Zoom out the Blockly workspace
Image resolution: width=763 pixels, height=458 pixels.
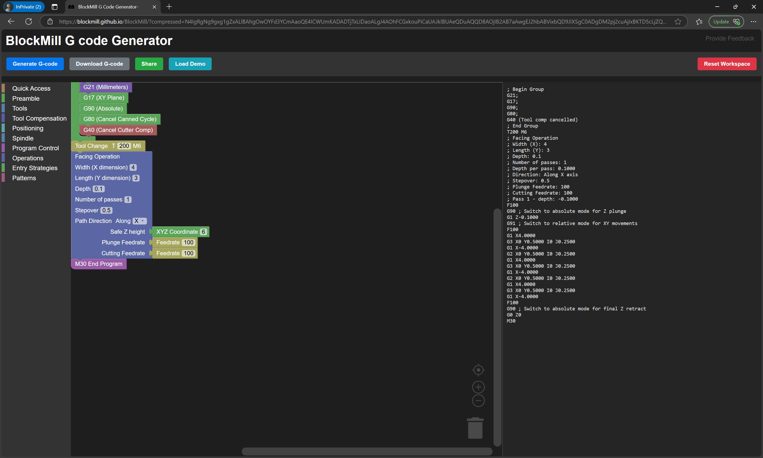[x=478, y=400]
